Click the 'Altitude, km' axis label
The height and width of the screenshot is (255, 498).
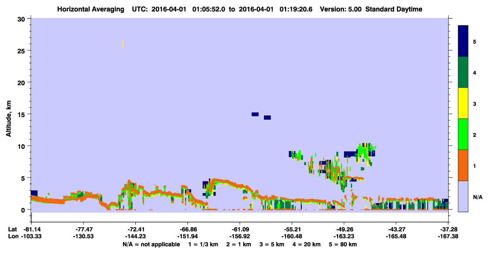click(x=8, y=119)
